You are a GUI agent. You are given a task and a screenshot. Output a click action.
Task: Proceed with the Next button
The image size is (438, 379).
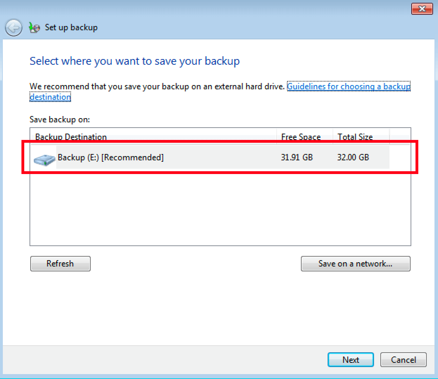pos(350,360)
